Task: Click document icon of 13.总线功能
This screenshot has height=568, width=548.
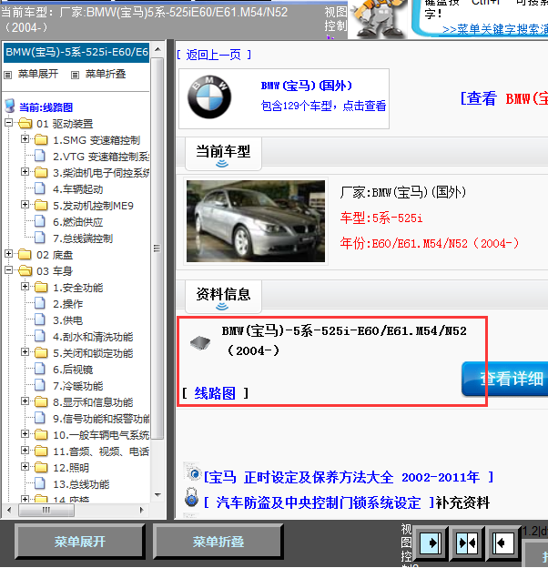Action: click(40, 484)
